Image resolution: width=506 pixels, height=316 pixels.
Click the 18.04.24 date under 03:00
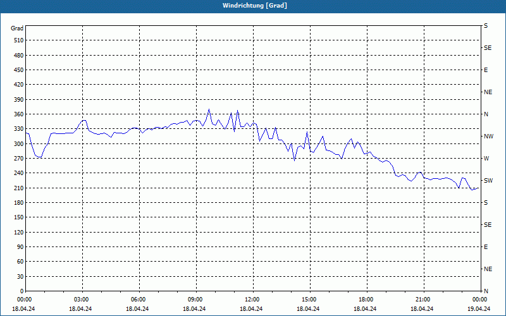pos(80,309)
